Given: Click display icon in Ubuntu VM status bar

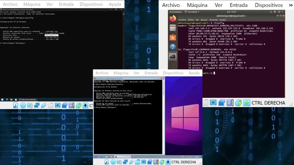Looking at the screenshot, I should (x=213, y=103).
